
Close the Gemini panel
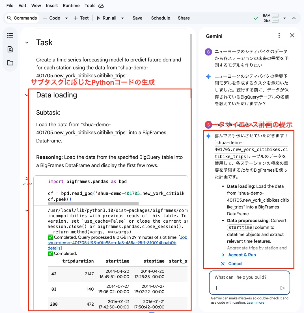292,35
